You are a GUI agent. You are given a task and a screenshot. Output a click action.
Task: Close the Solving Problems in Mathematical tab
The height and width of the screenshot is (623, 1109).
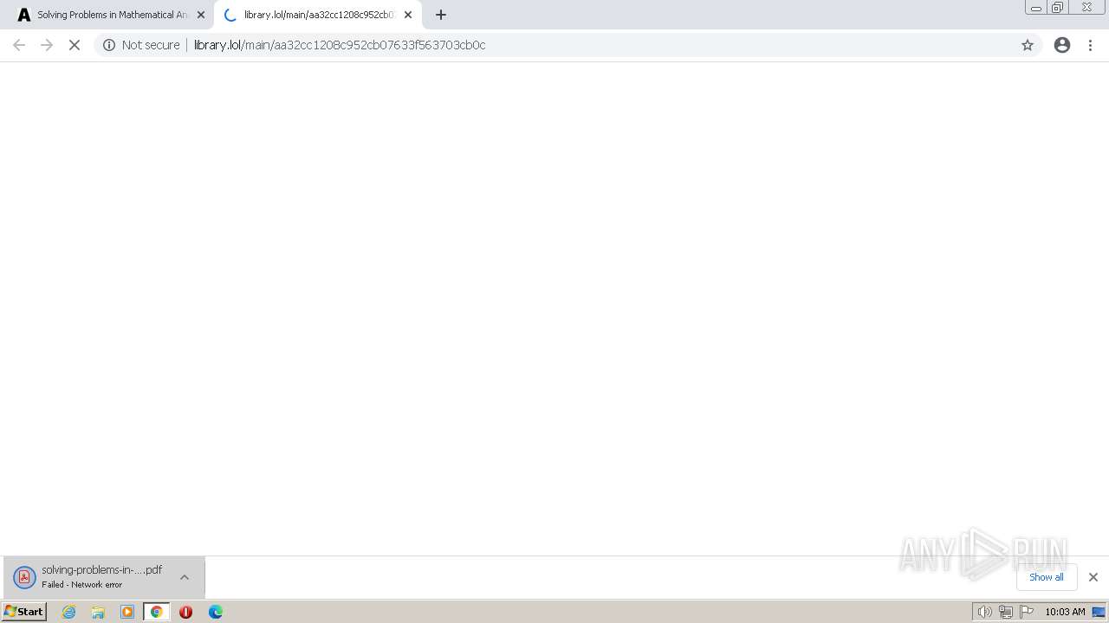(x=201, y=15)
